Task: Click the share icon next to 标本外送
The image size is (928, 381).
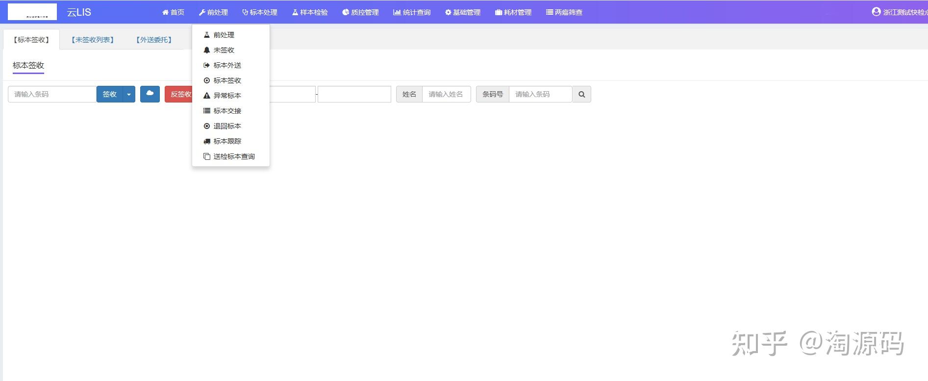Action: tap(207, 65)
